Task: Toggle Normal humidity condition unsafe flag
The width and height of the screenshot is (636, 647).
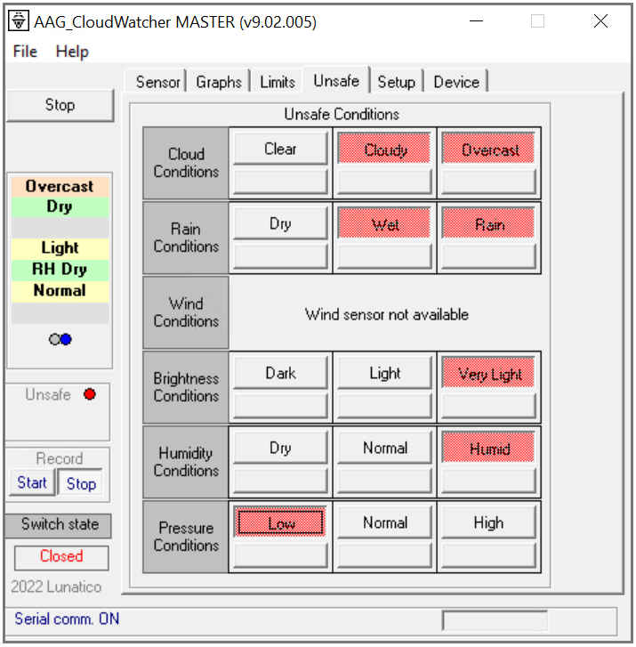Action: 385,448
